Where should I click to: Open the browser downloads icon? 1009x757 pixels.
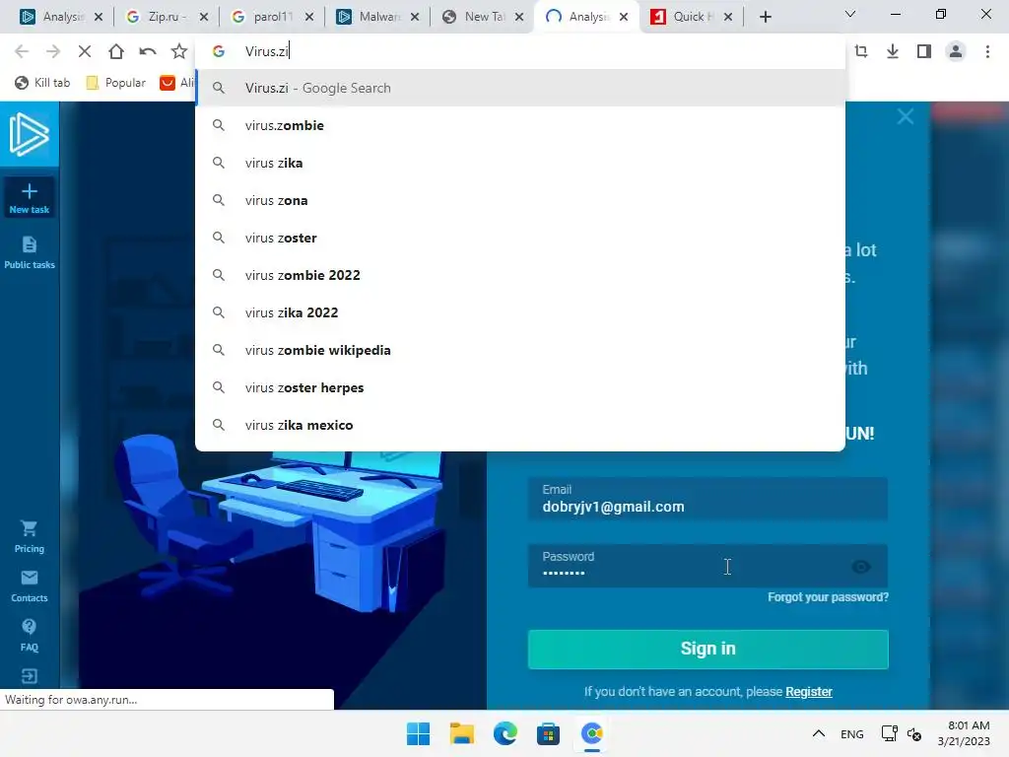(x=893, y=51)
